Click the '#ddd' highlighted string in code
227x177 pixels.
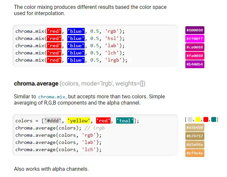click(54, 121)
